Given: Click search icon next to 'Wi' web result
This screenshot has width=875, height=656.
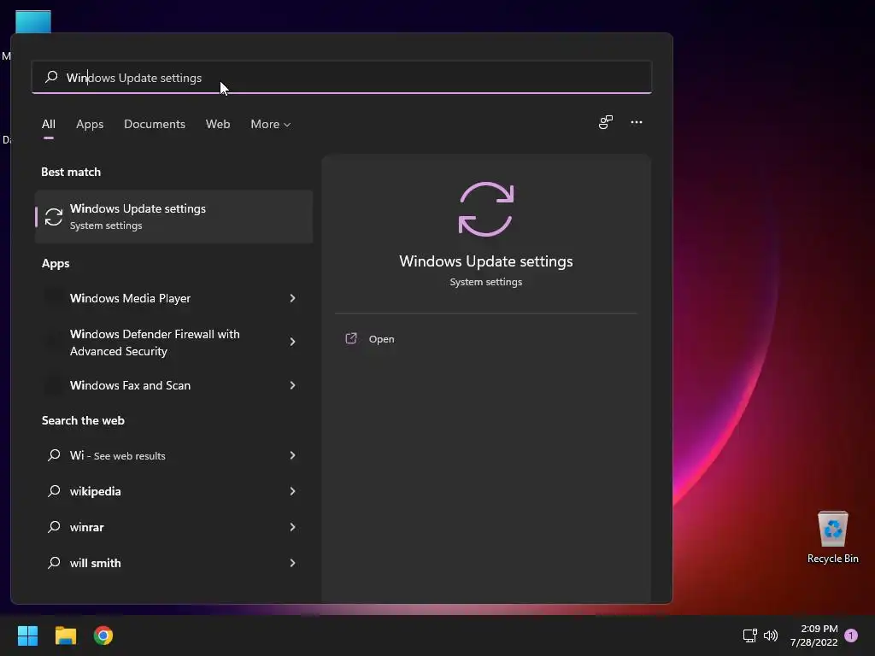Looking at the screenshot, I should (54, 455).
